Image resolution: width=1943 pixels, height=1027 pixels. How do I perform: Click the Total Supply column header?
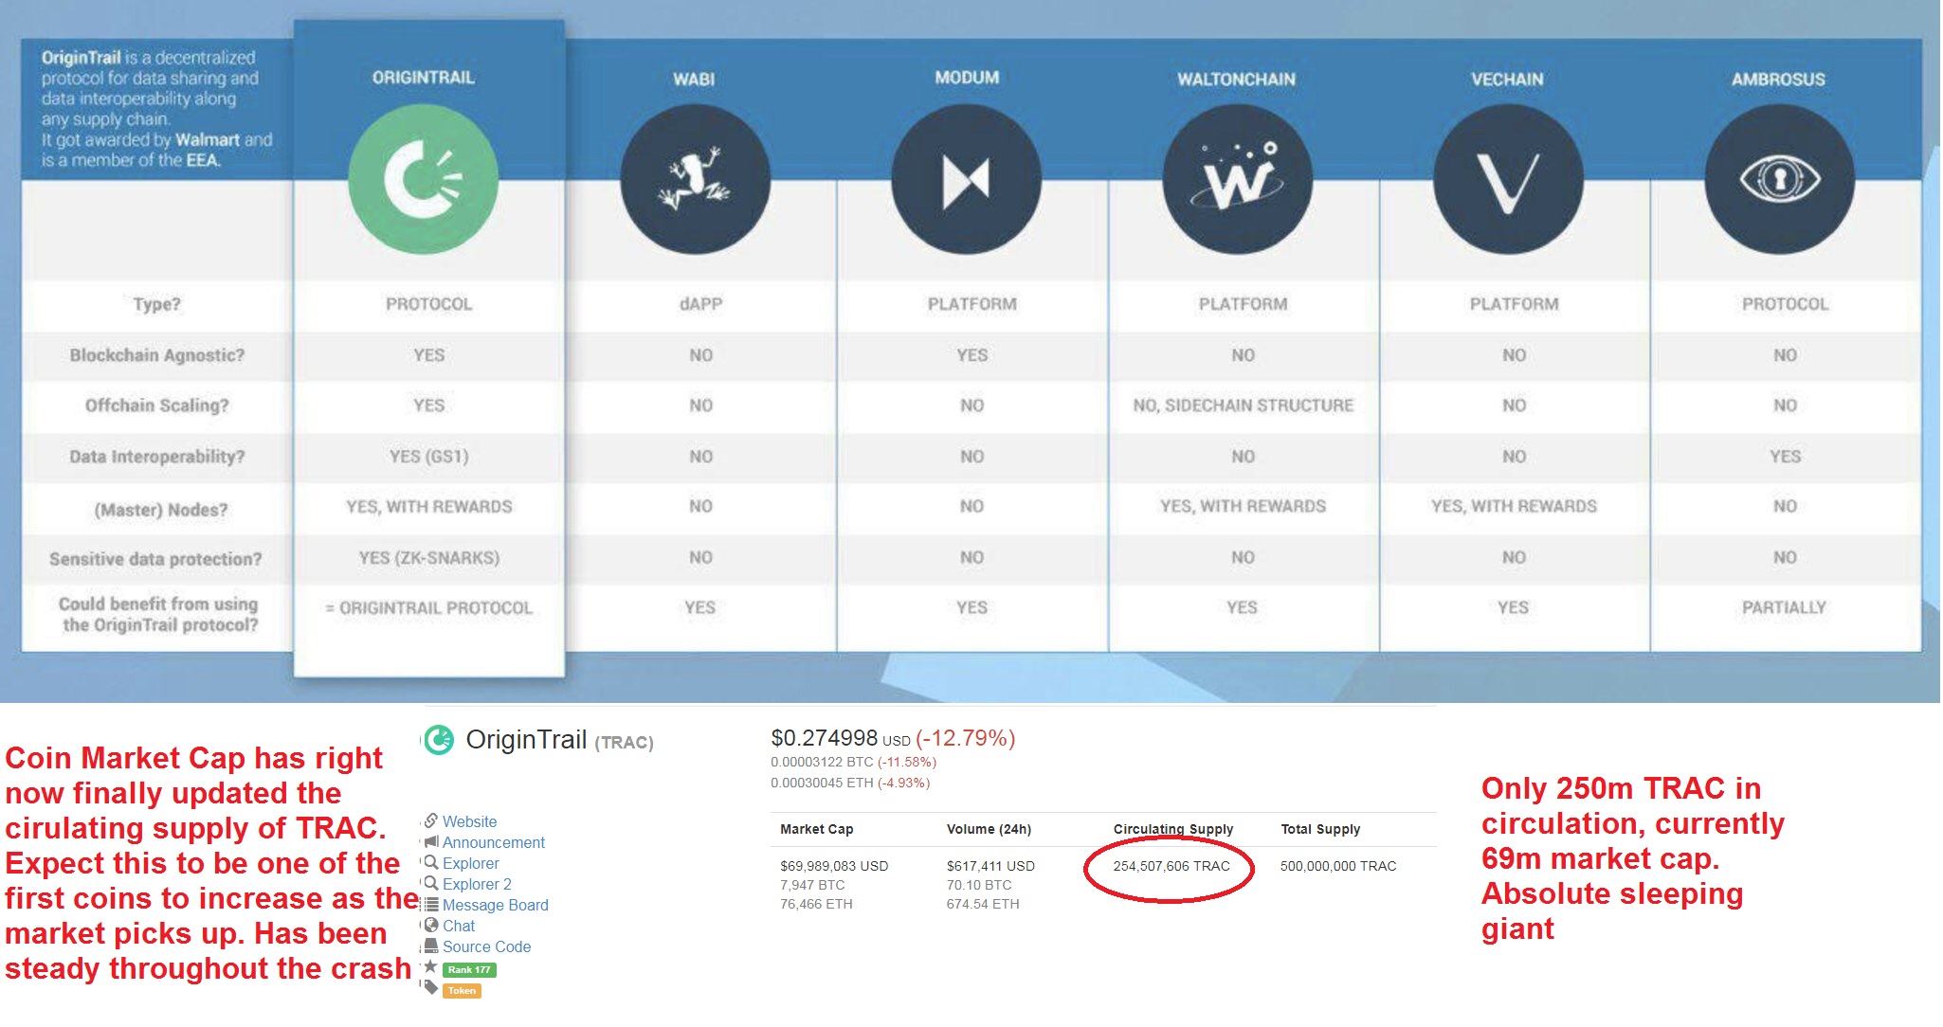(1320, 829)
